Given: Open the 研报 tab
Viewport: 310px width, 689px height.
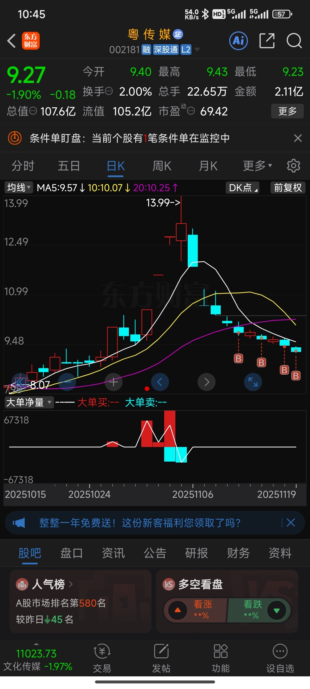Looking at the screenshot, I should [197, 553].
